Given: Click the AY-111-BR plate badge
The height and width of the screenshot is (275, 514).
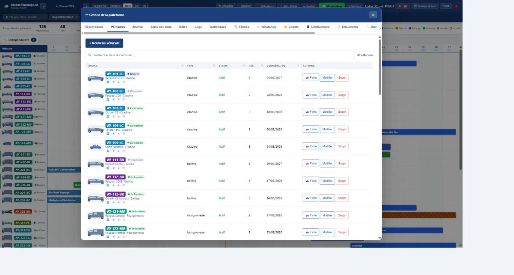Looking at the screenshot, I should (115, 160).
